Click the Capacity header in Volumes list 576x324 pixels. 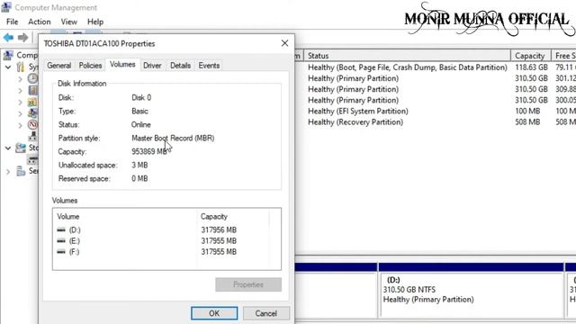pyautogui.click(x=233, y=217)
